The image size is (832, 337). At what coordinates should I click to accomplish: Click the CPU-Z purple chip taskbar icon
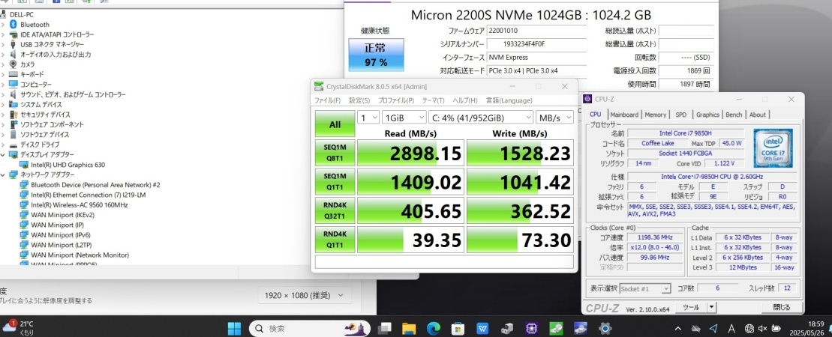click(531, 328)
